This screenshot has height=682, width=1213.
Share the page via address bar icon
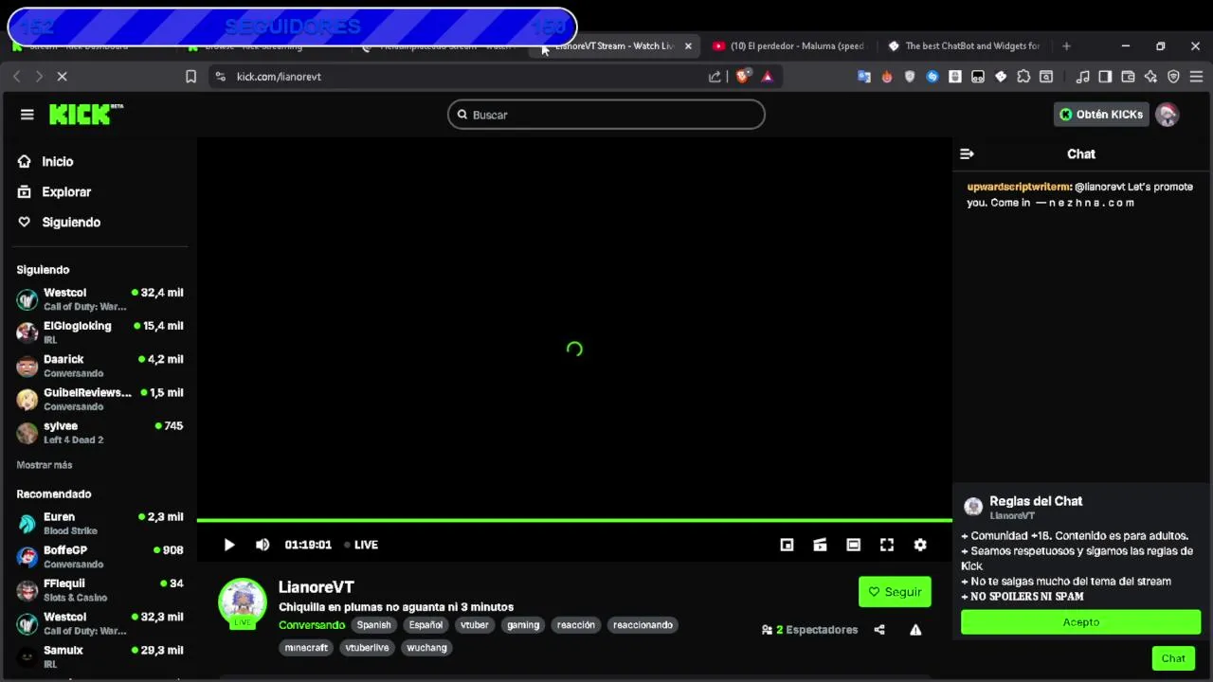pyautogui.click(x=715, y=77)
